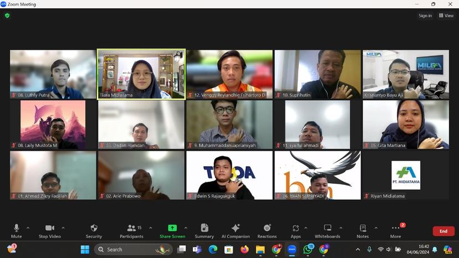Image resolution: width=459 pixels, height=258 pixels.
Task: Click the "08. Laily Mustofa M" name label
Action: (x=37, y=146)
